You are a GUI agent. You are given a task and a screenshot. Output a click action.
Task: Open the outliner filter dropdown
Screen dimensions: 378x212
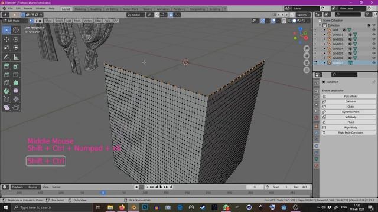click(369, 15)
